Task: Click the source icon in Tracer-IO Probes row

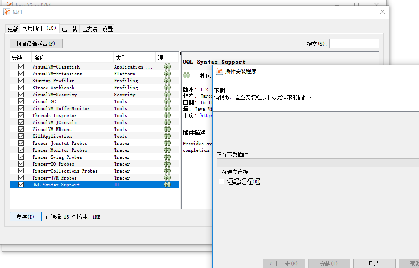Action: [167, 164]
